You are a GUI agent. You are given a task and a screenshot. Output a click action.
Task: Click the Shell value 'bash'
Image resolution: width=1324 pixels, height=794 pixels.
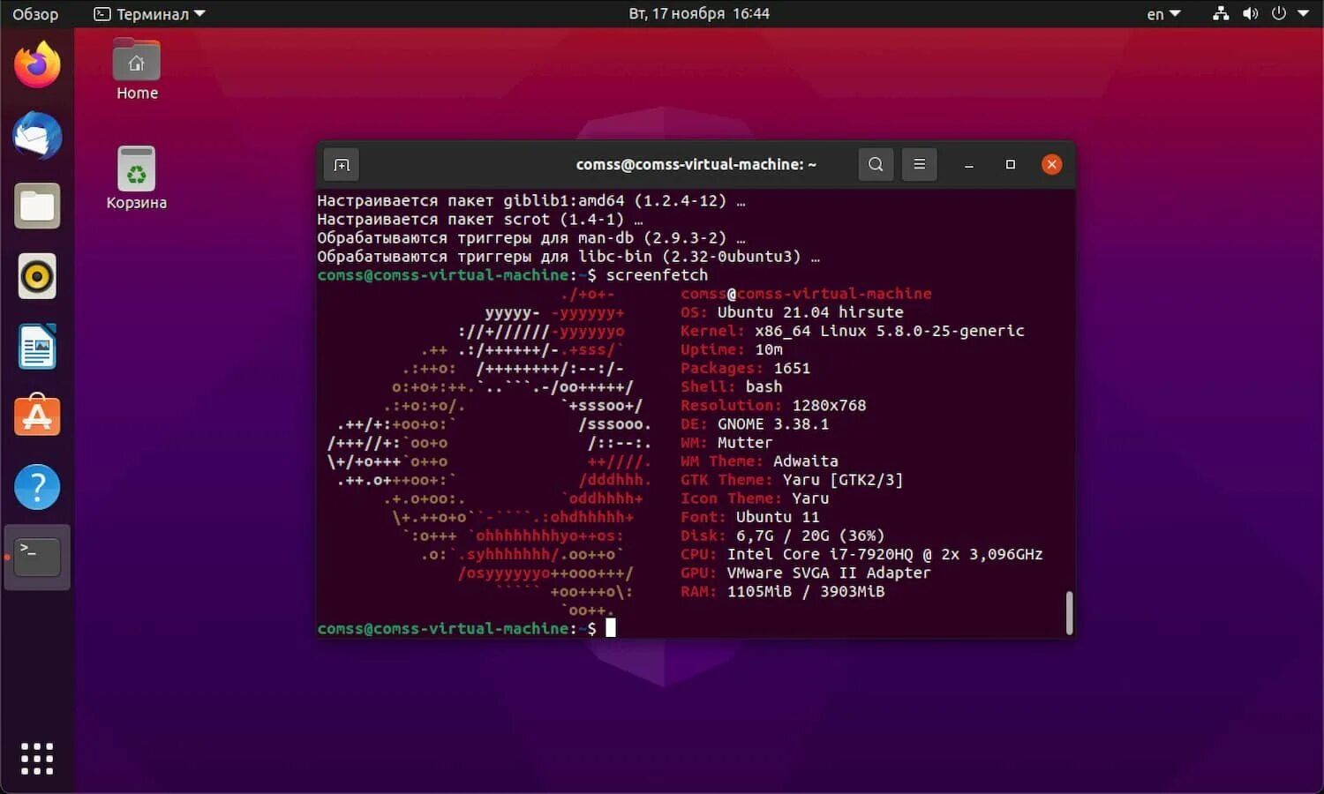[x=764, y=387]
